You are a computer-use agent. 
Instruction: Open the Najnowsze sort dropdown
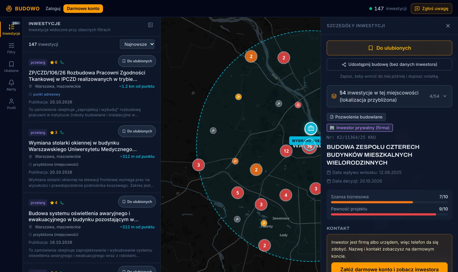point(137,44)
